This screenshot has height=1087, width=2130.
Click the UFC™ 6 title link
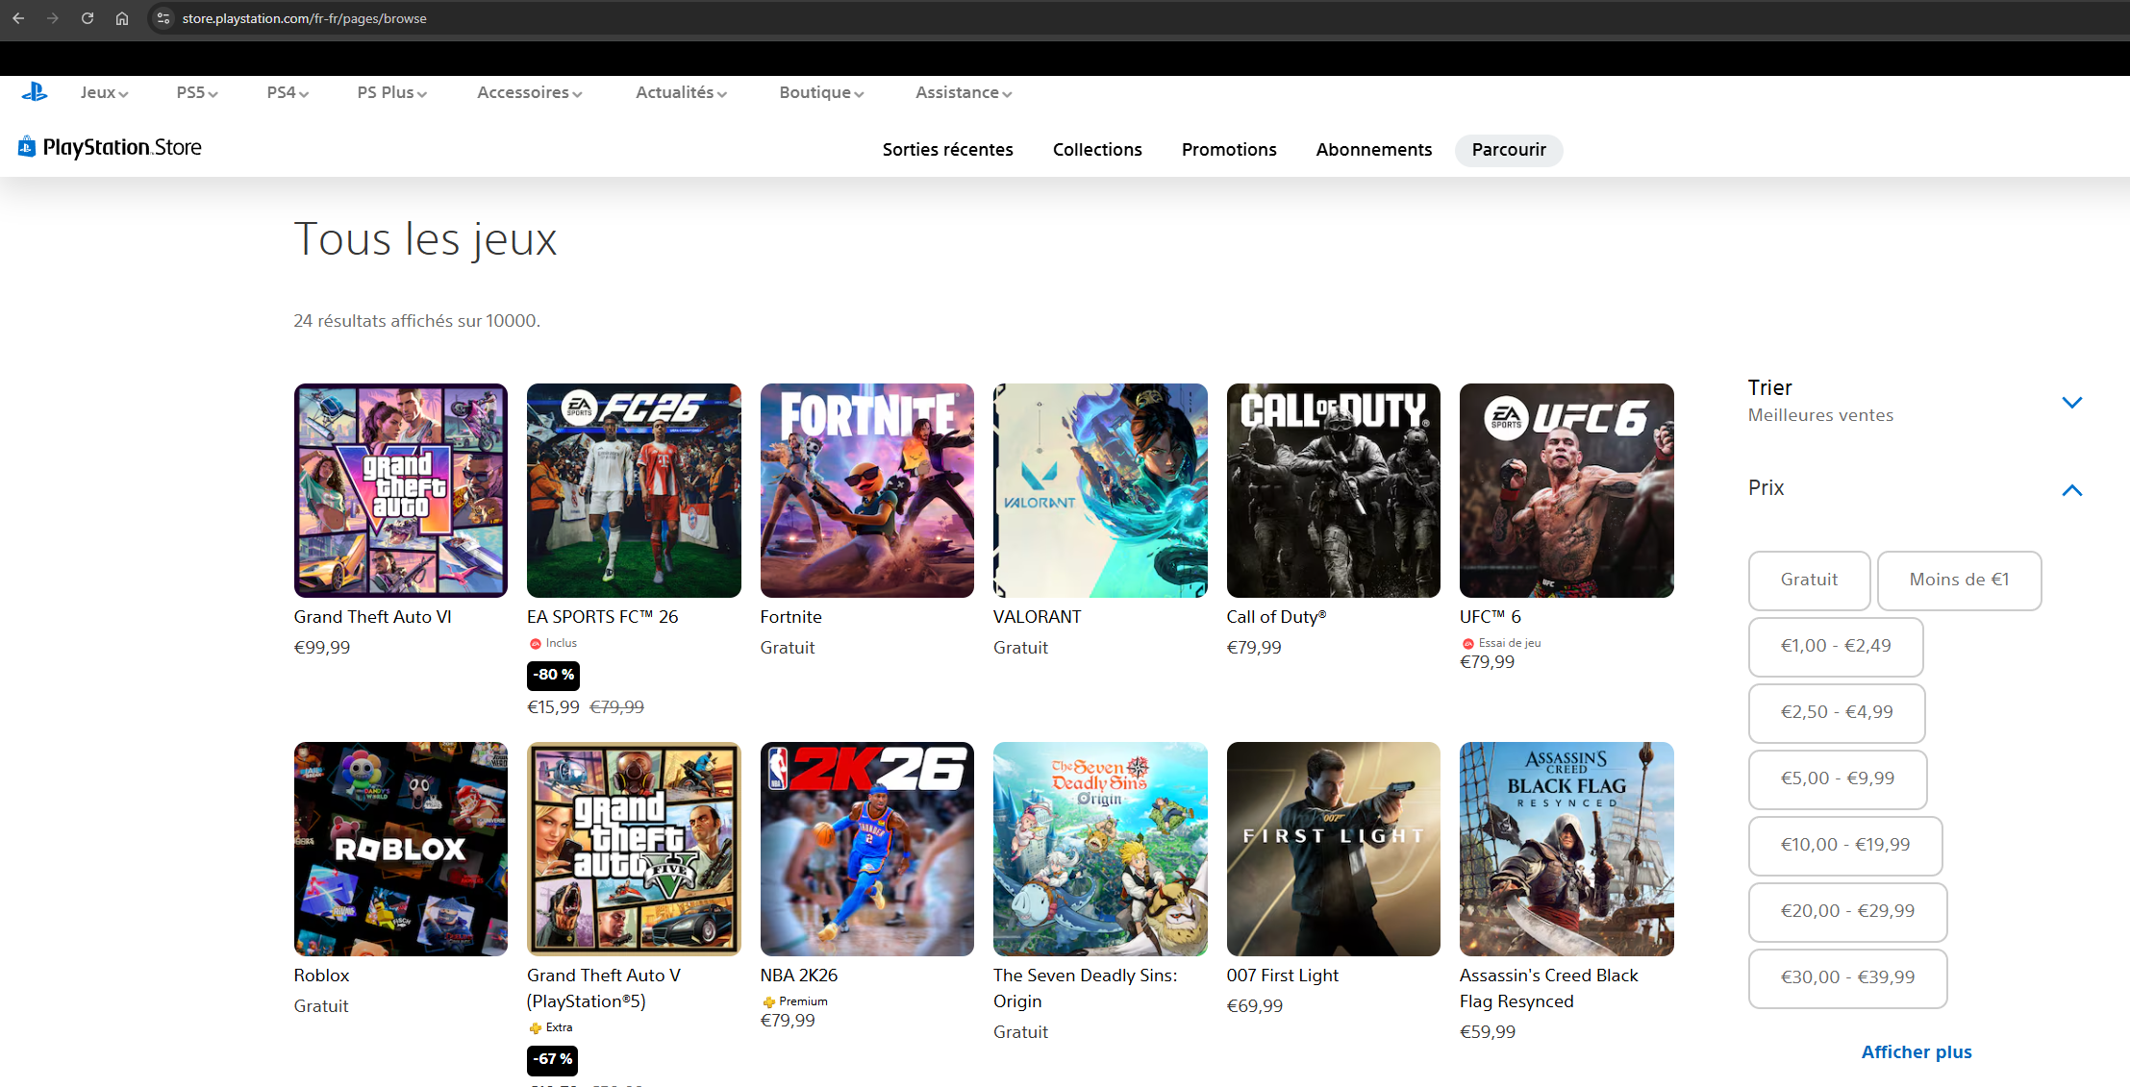point(1491,617)
